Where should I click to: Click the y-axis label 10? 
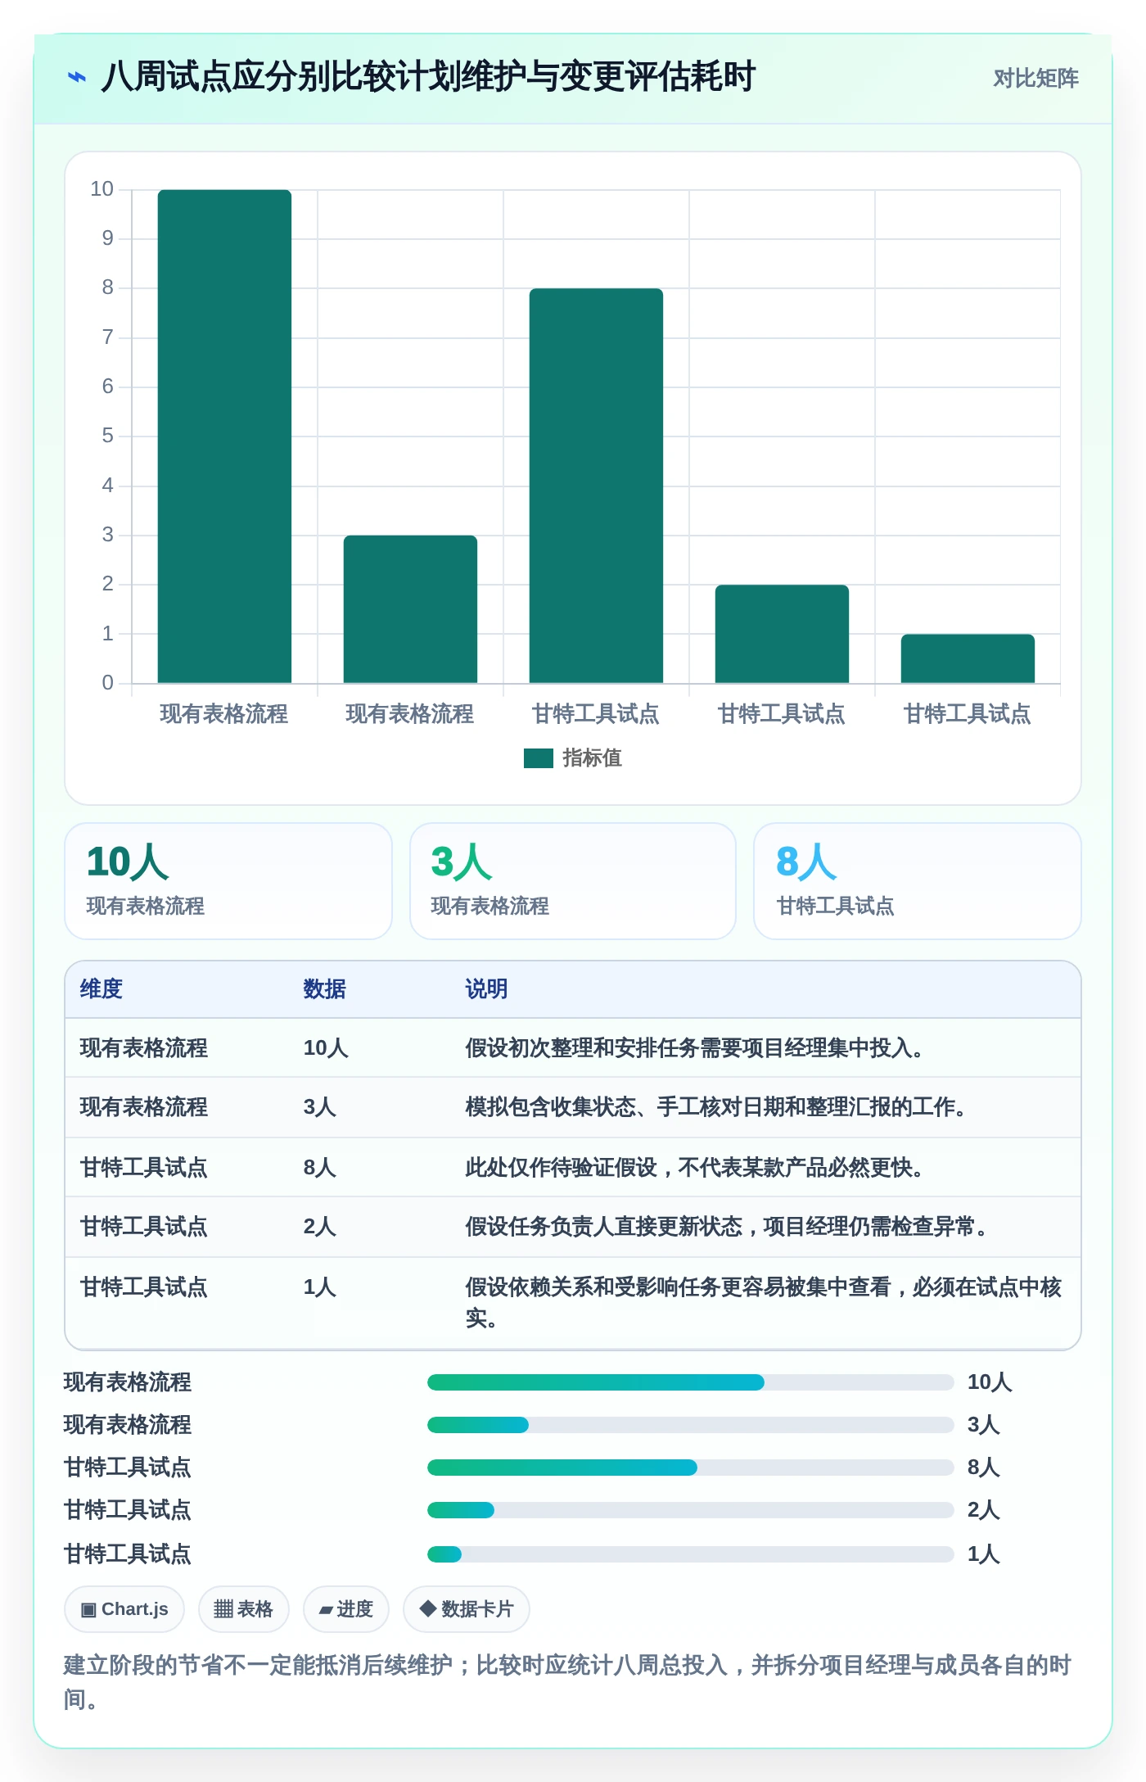[x=102, y=189]
